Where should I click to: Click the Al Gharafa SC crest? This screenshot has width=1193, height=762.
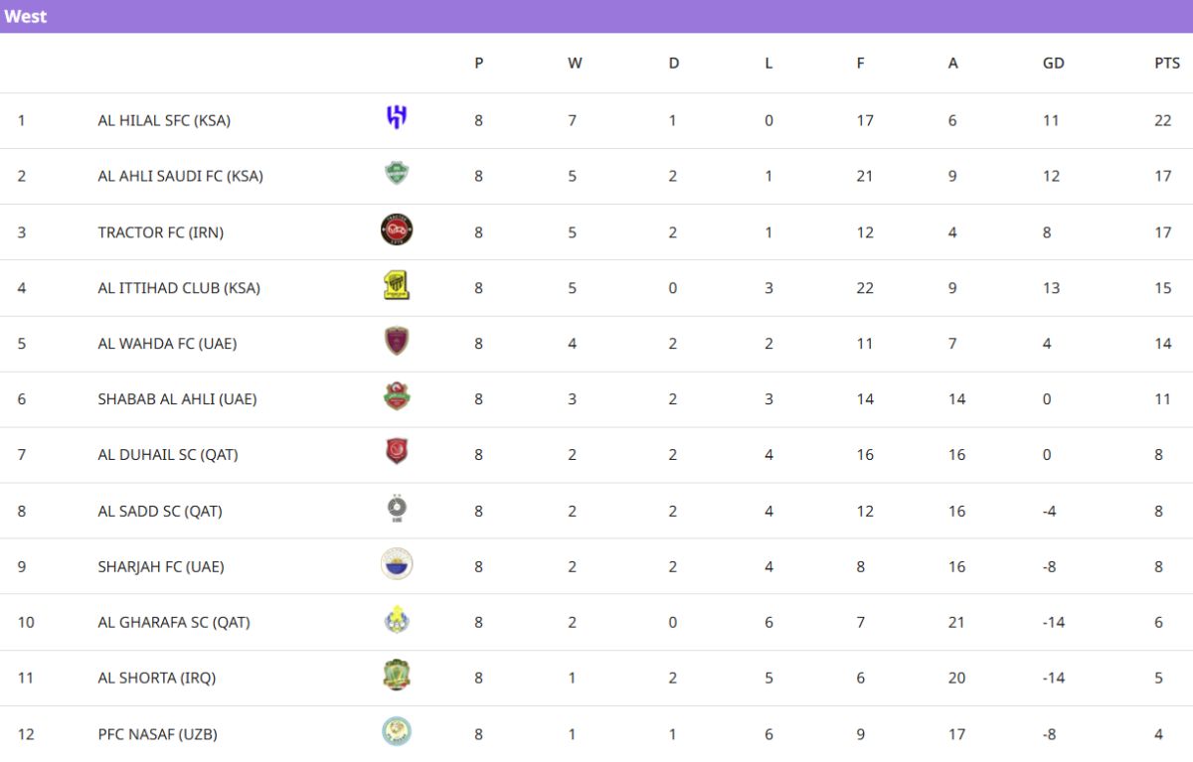tap(397, 621)
